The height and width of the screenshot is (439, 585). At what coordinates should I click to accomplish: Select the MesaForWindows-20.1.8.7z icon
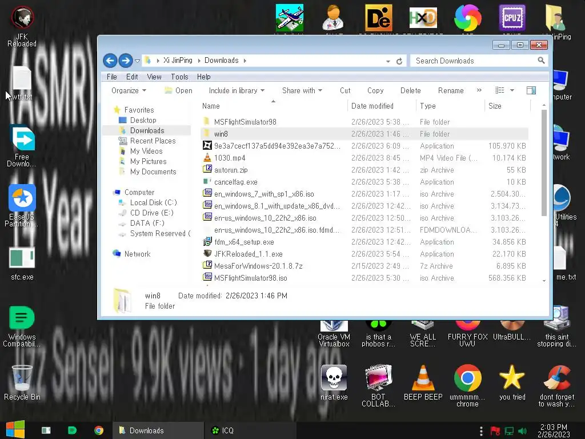(207, 265)
